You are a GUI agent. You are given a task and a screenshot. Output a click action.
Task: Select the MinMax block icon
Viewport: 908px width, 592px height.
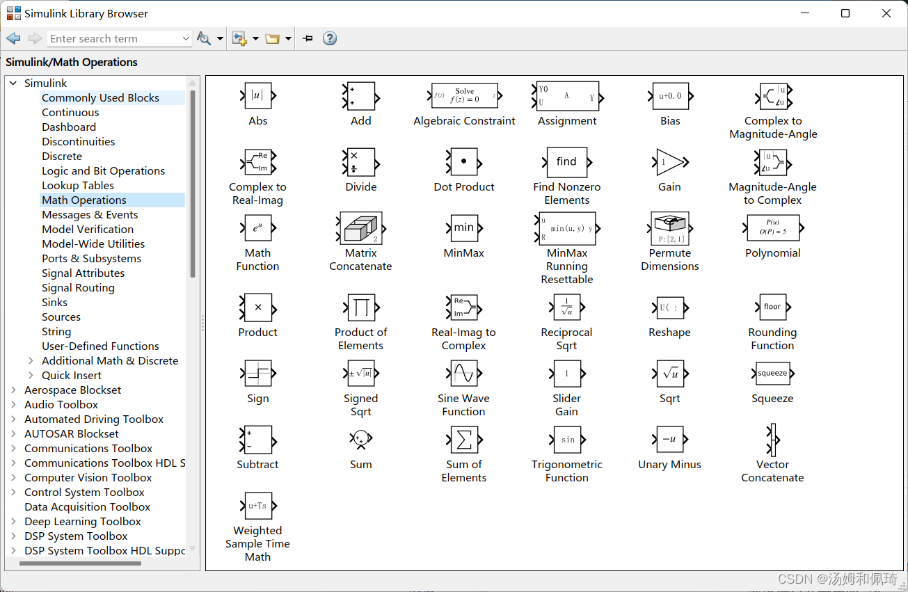[x=463, y=228]
